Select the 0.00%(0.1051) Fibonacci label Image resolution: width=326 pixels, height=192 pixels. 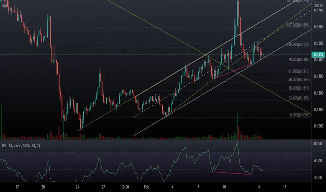coord(300,115)
